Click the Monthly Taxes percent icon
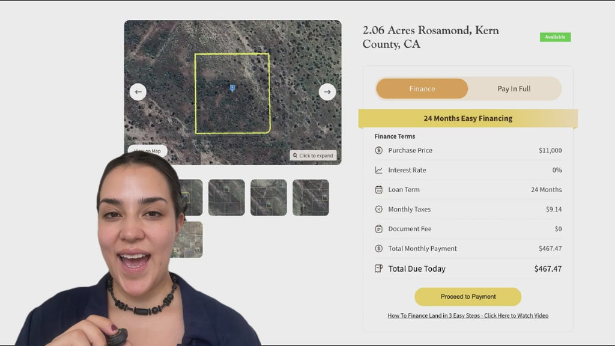The height and width of the screenshot is (346, 615). pyautogui.click(x=378, y=210)
